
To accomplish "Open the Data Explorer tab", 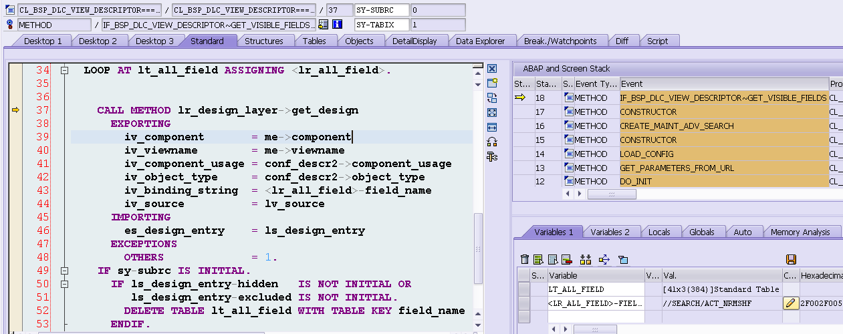I will pos(481,41).
